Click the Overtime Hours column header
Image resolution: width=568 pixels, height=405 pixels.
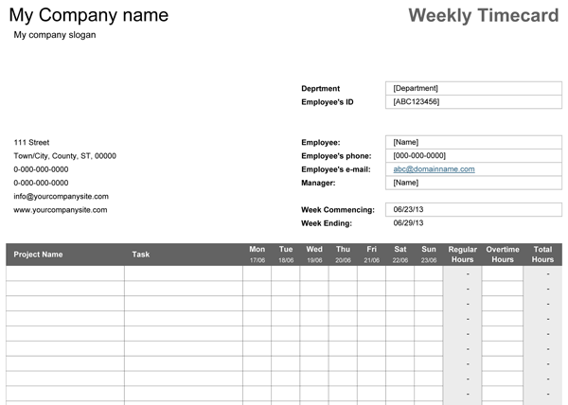coord(503,255)
